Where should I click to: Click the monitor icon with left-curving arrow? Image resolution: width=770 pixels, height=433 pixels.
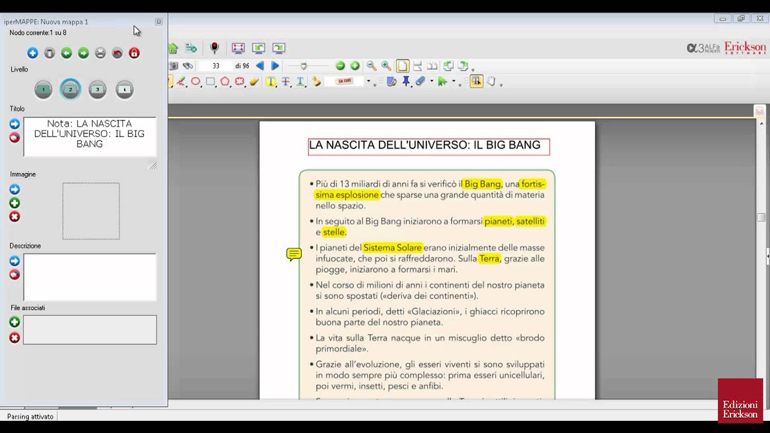259,48
